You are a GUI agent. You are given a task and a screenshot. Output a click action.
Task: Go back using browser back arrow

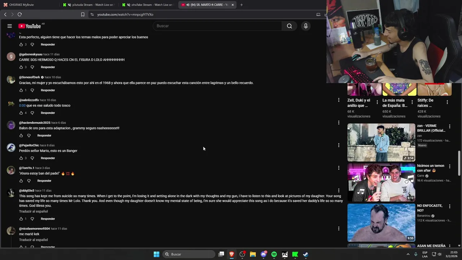click(5, 14)
